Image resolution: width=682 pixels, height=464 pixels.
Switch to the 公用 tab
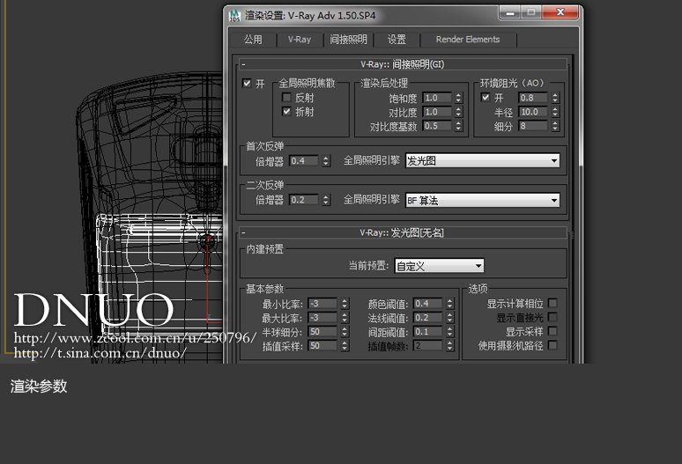[253, 40]
